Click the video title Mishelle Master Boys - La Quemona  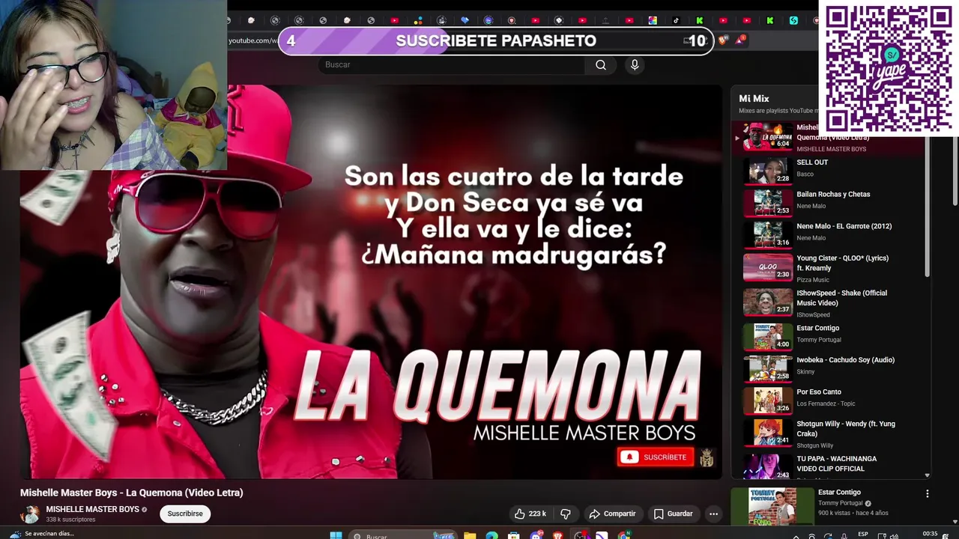(x=132, y=493)
